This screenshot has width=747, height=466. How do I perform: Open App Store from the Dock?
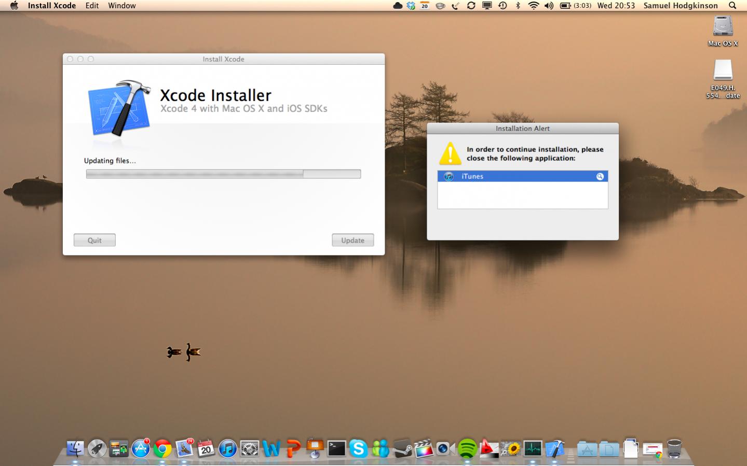[141, 448]
